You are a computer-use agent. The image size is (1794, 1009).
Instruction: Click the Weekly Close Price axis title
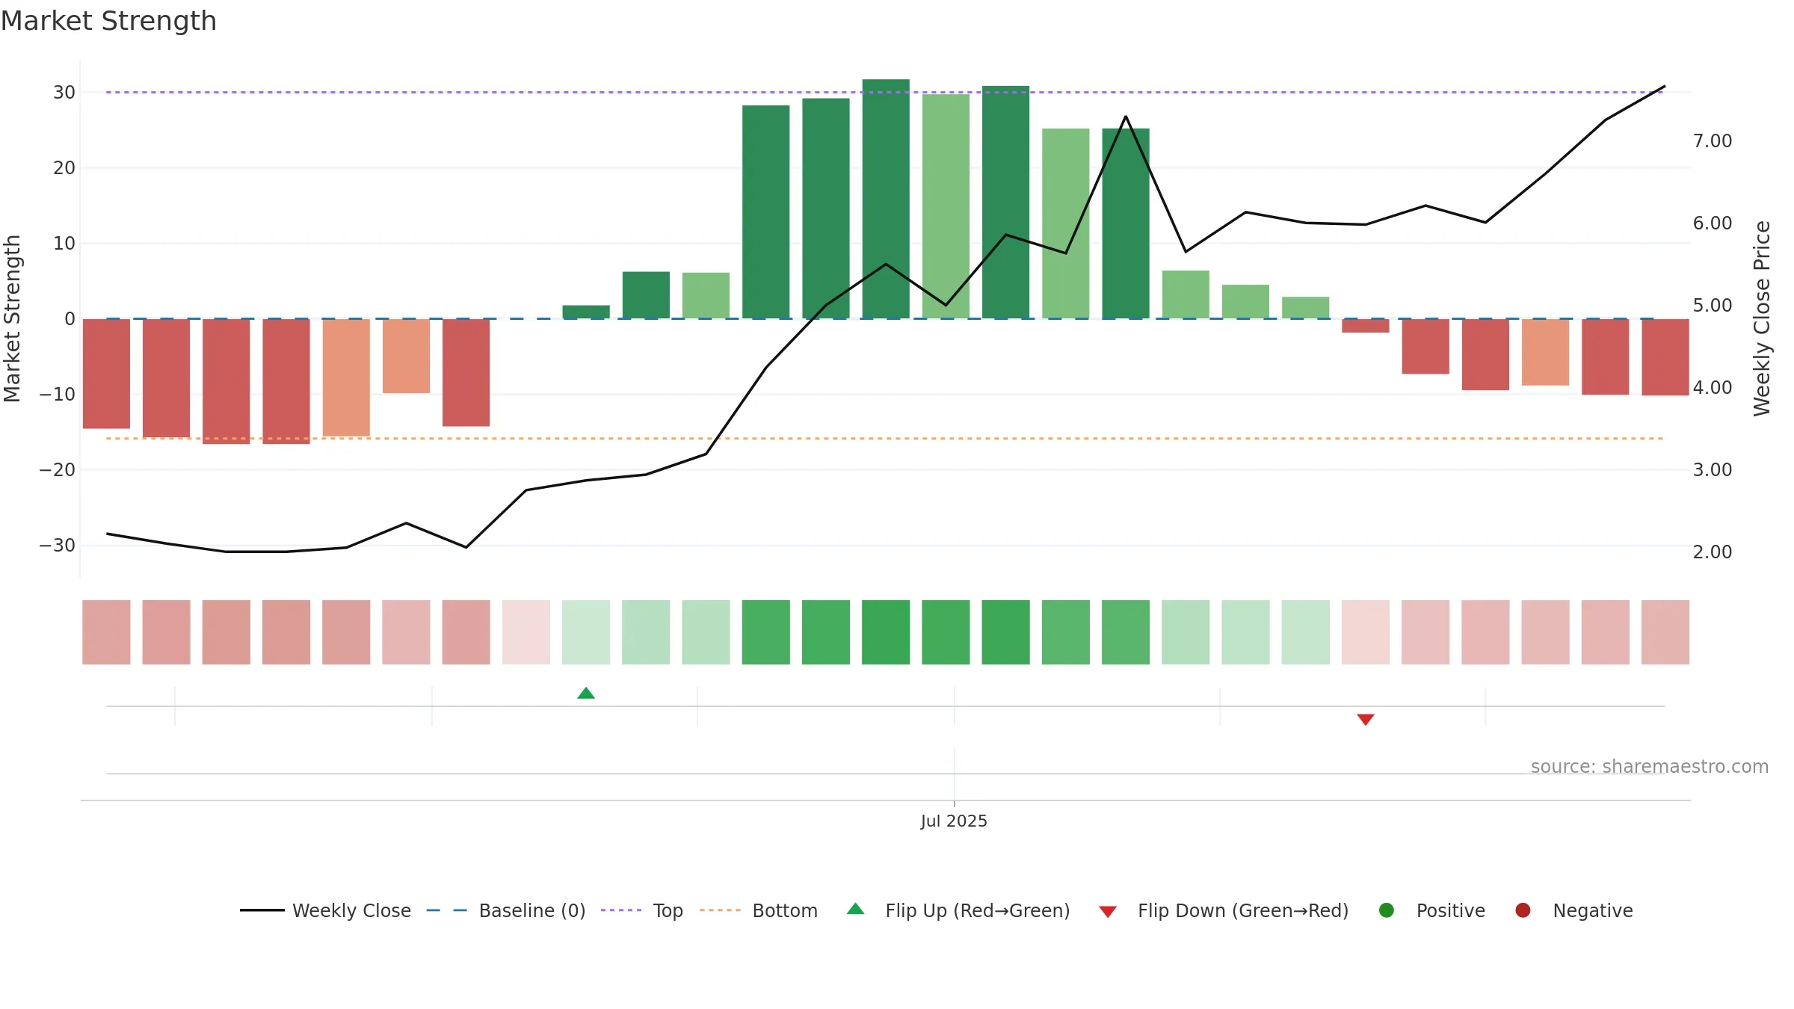coord(1762,318)
